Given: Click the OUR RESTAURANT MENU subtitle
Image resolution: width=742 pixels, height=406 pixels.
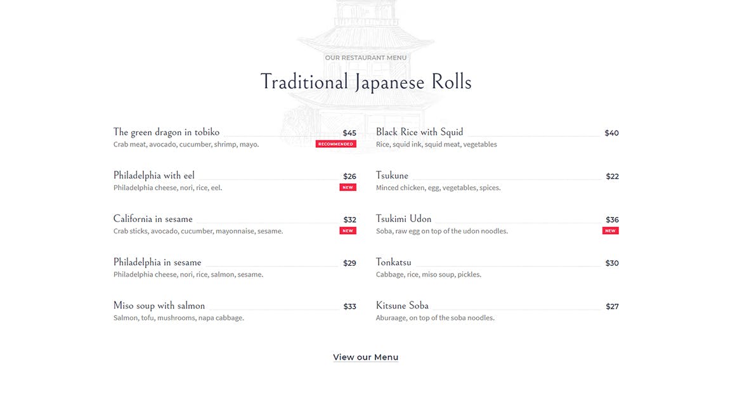Looking at the screenshot, I should coord(366,58).
